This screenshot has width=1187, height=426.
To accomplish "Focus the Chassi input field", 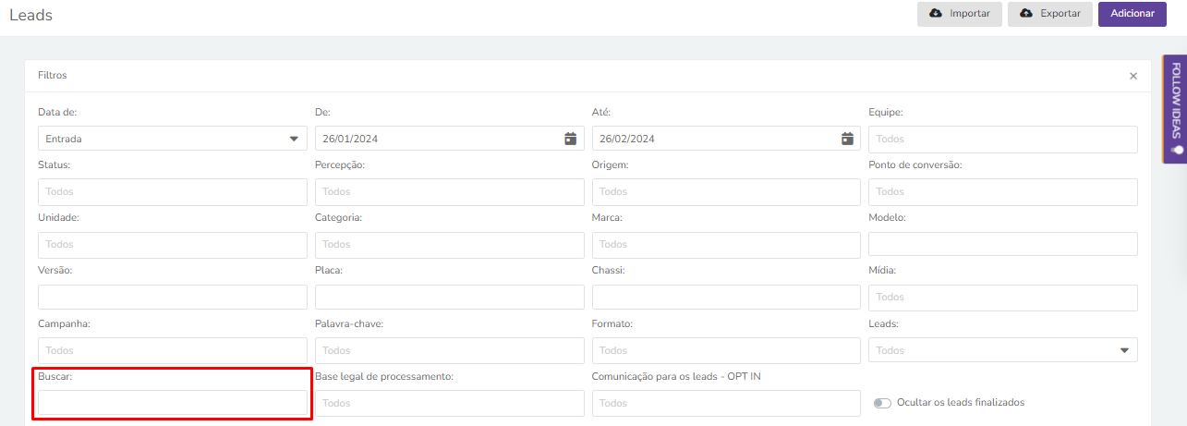I will [727, 297].
